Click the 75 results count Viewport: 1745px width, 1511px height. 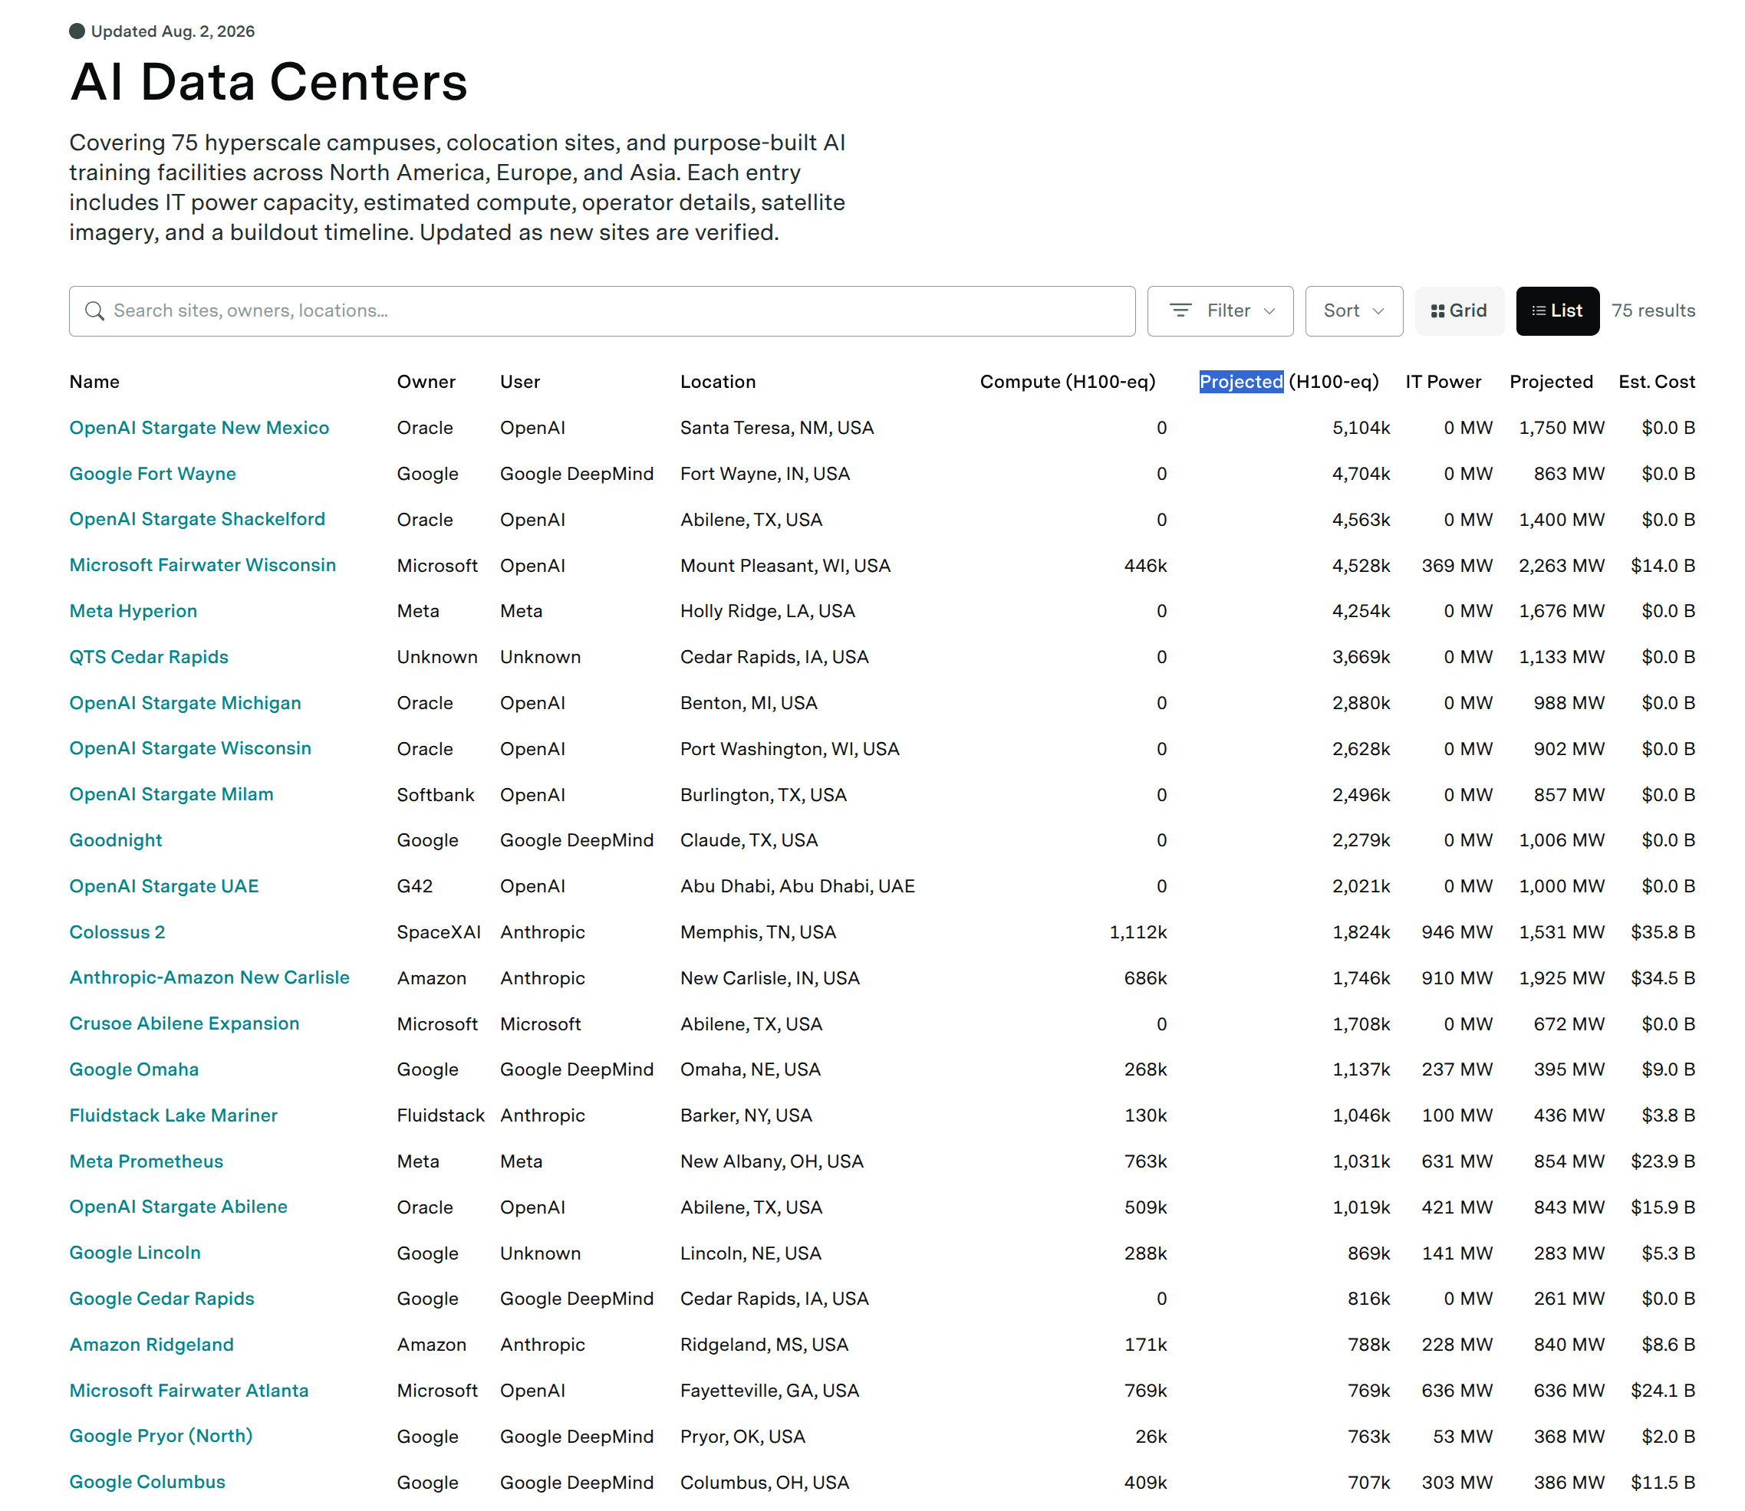tap(1653, 311)
